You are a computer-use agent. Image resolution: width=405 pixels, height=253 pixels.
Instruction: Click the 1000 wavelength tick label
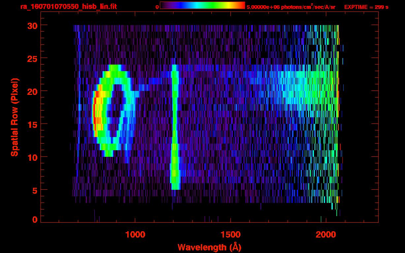(135, 235)
